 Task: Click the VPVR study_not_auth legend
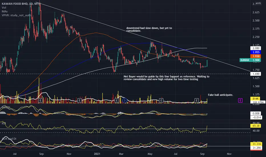pyautogui.click(x=17, y=15)
